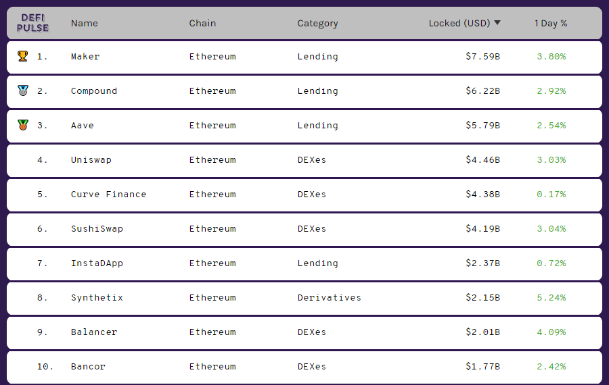Click the bronze medal icon beside Aave
Image resolution: width=609 pixels, height=385 pixels.
(23, 125)
